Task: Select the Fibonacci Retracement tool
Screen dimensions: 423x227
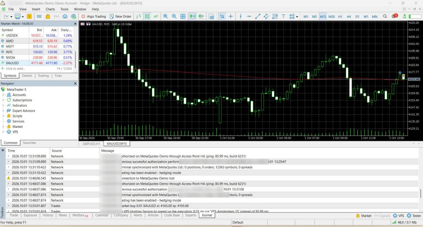Action: coord(275,16)
